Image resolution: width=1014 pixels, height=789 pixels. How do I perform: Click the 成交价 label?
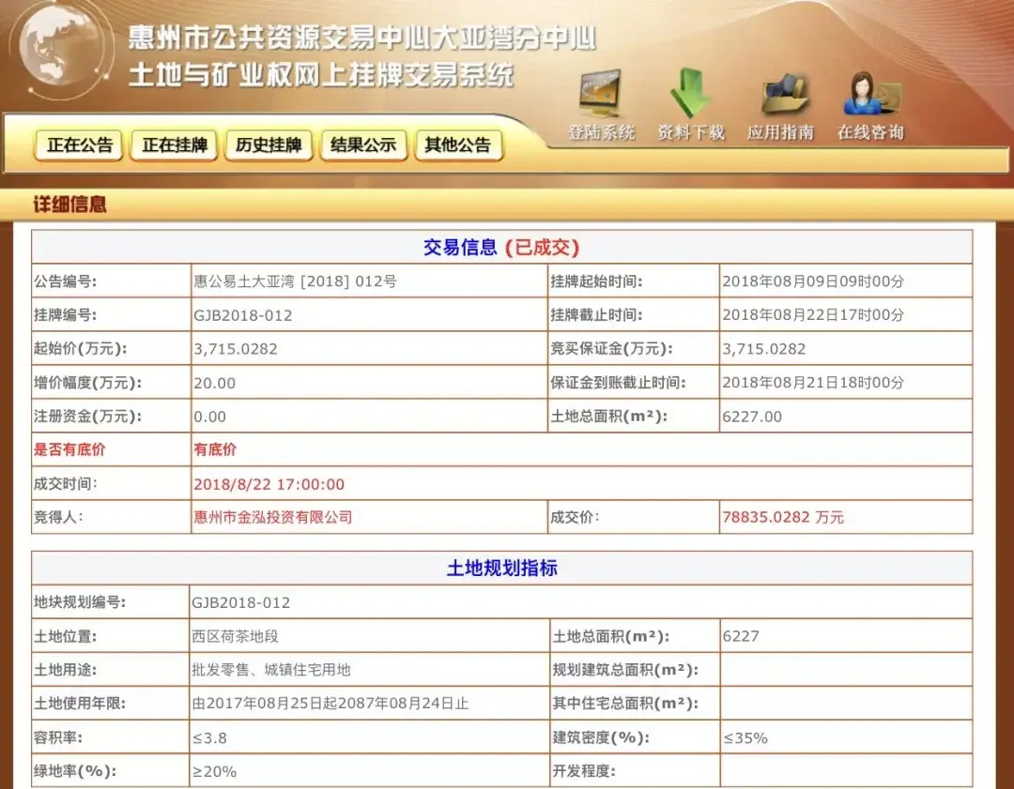coord(575,517)
